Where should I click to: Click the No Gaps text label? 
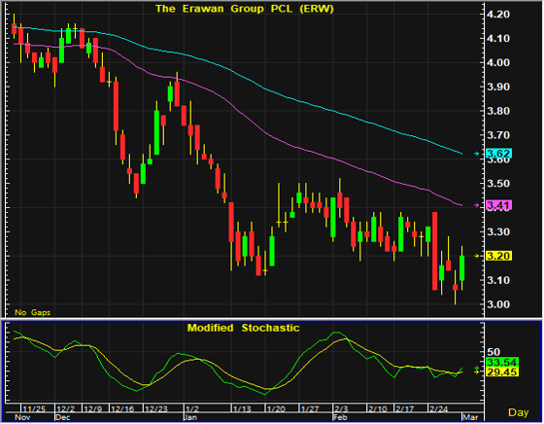pos(33,312)
